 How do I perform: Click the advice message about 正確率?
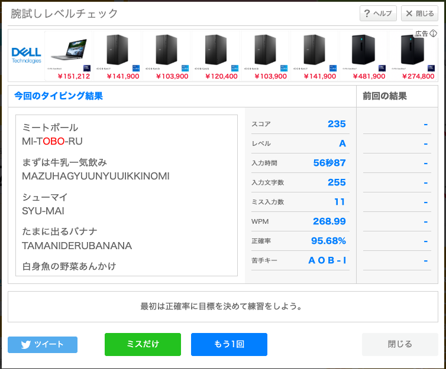222,306
